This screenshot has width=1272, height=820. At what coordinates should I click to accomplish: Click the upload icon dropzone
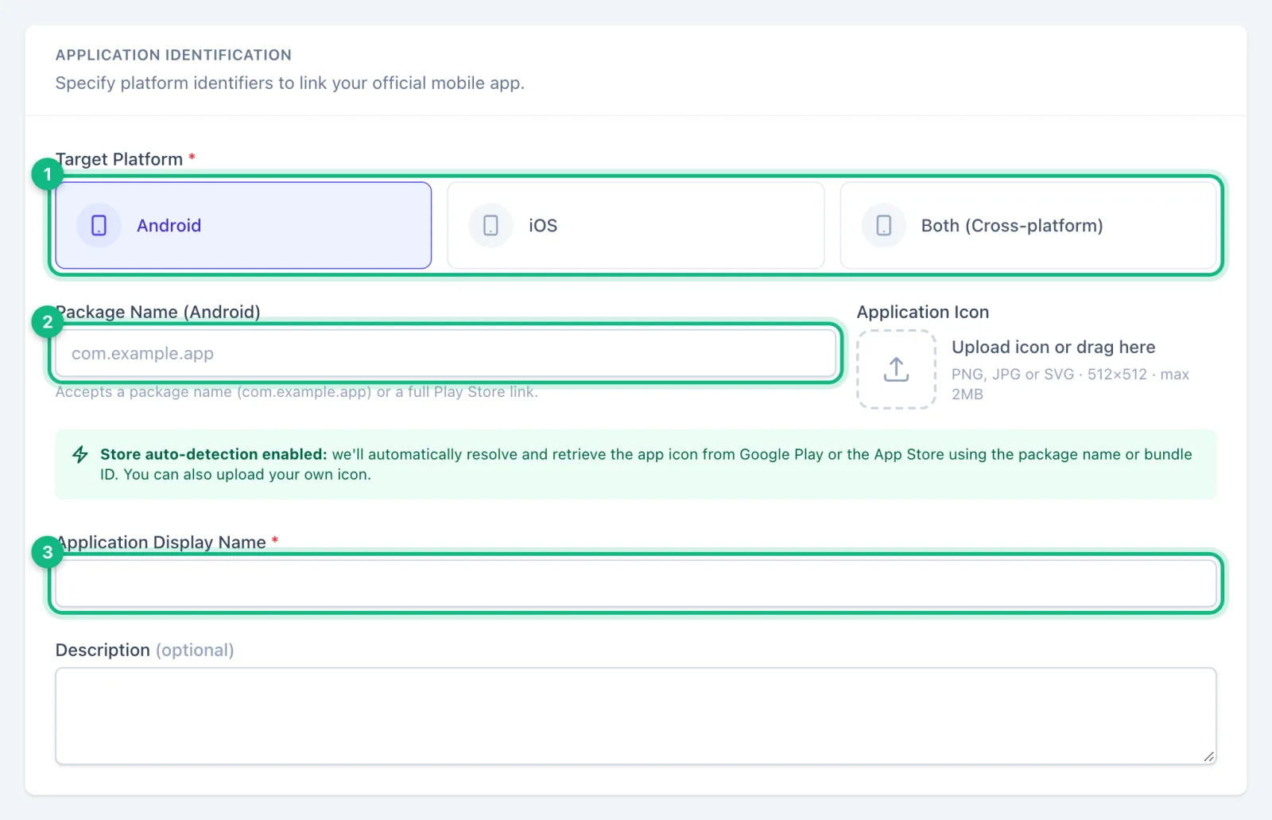(x=896, y=370)
